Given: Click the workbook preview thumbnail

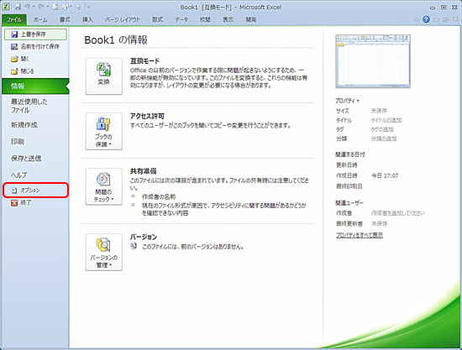Looking at the screenshot, I should point(373,61).
